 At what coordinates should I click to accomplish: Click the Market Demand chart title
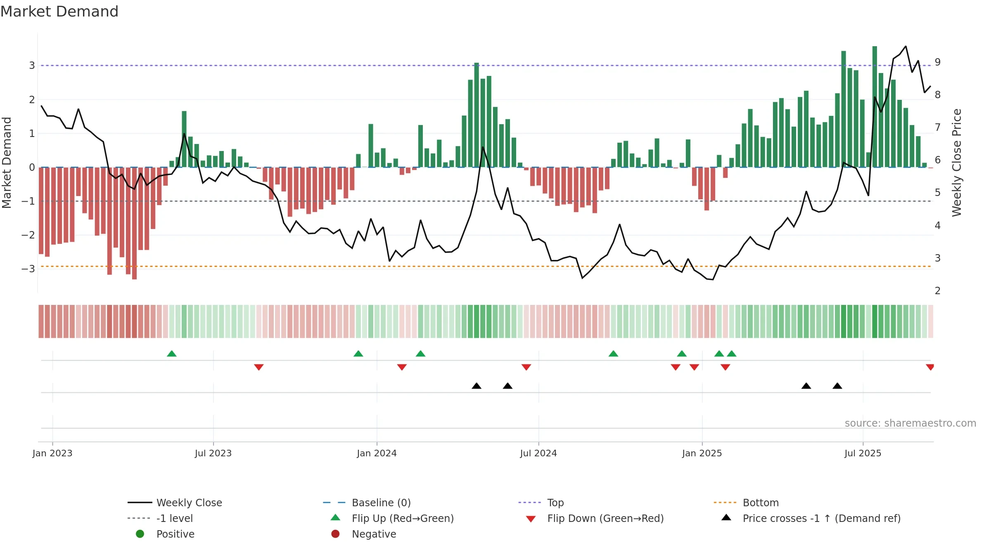pyautogui.click(x=59, y=12)
